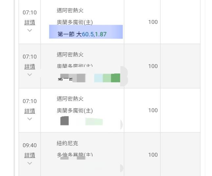The width and height of the screenshot is (212, 176).
Task: Expand the chevron under the 09:40 詳情 link
Action: pos(30,163)
